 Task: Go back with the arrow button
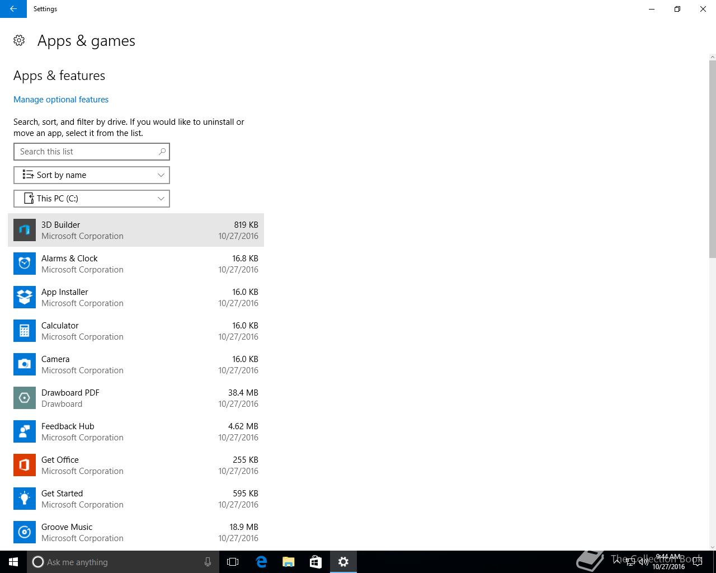(x=13, y=9)
